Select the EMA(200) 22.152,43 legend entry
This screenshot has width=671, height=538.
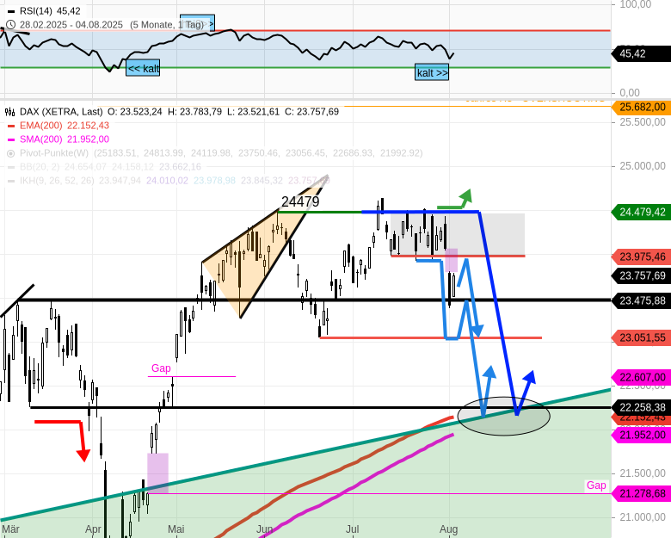click(x=65, y=126)
